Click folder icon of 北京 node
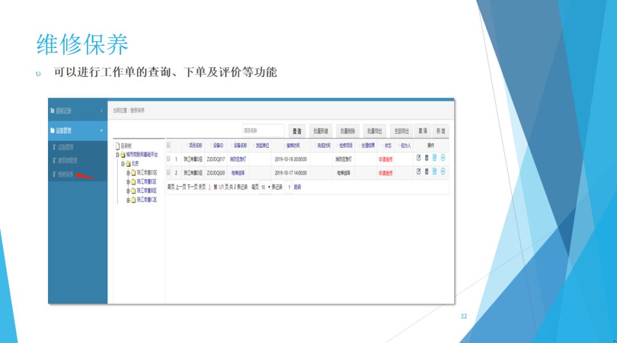Screen dimensions: 617x343 (129, 163)
